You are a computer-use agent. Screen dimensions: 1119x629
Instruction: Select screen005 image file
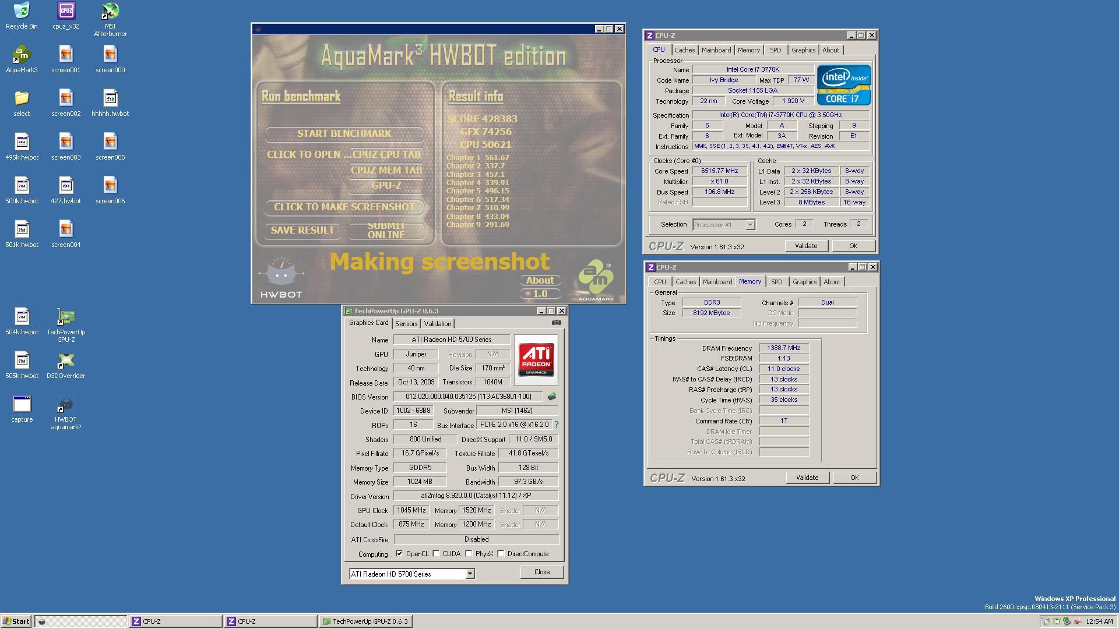pyautogui.click(x=110, y=147)
